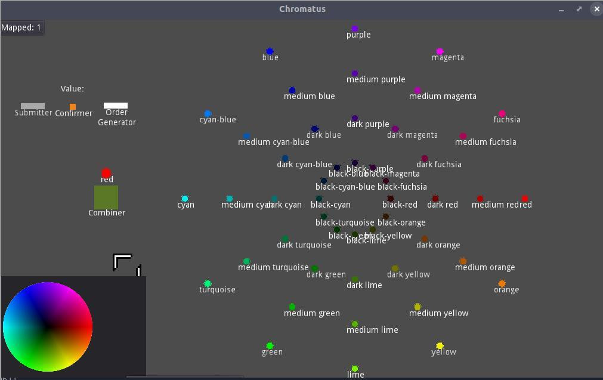Select the black-fuchsia node
This screenshot has width=603, height=380.
[386, 181]
